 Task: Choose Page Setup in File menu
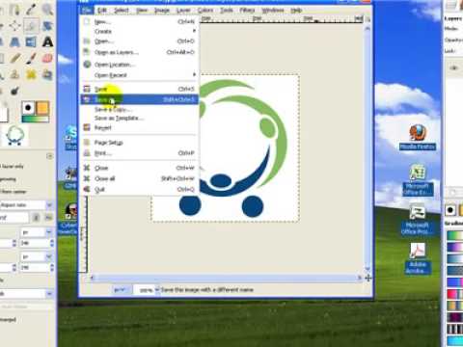[x=140, y=143]
